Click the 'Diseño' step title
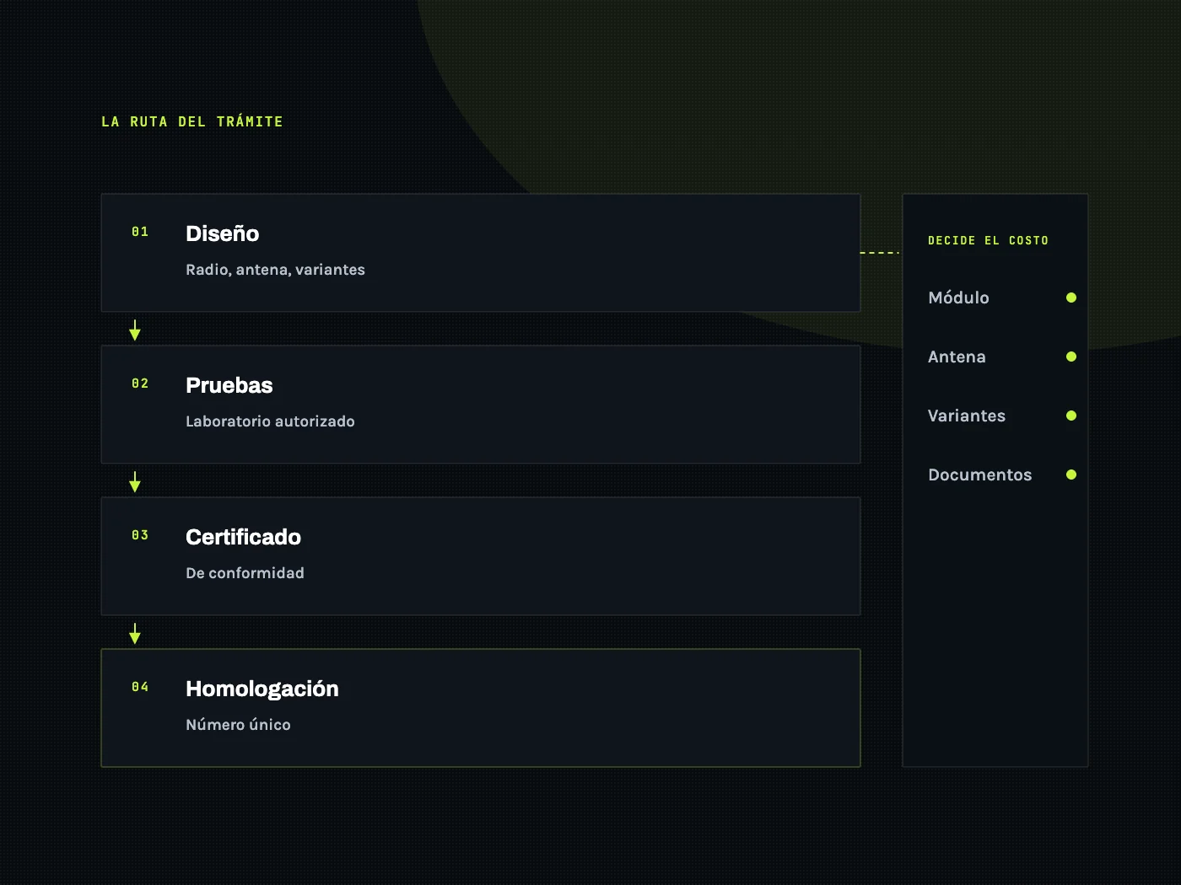Viewport: 1181px width, 885px height. [222, 233]
